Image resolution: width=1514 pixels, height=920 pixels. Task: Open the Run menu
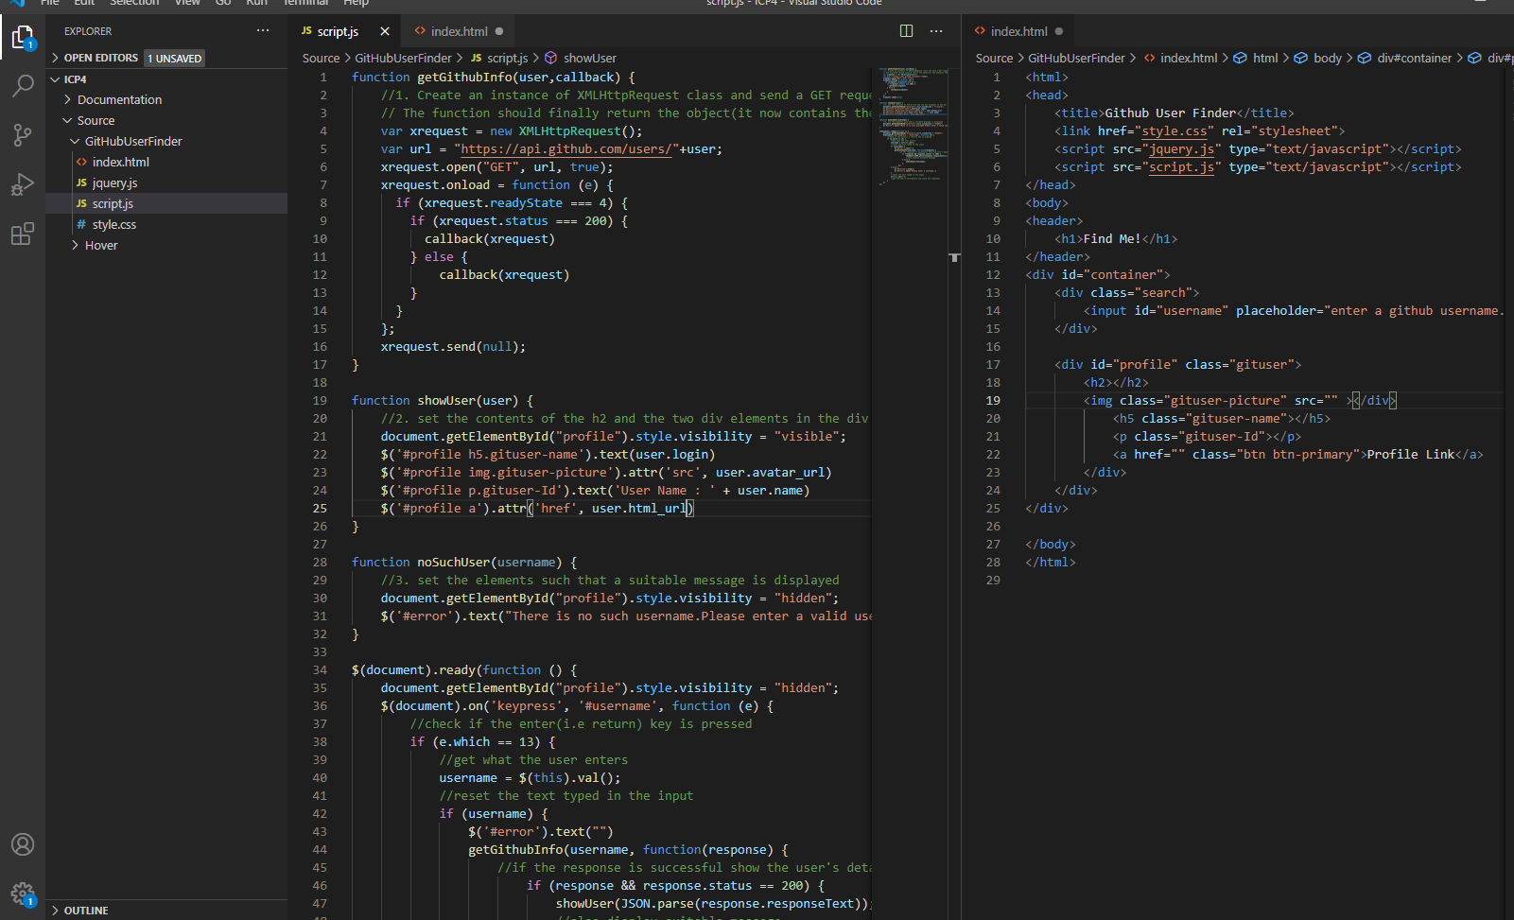click(x=256, y=3)
